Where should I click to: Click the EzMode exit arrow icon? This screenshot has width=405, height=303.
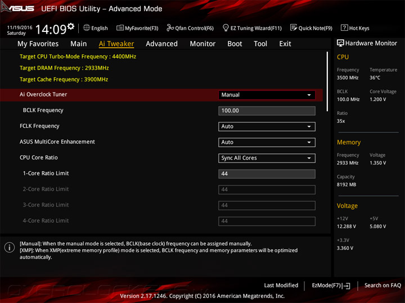[346, 286]
